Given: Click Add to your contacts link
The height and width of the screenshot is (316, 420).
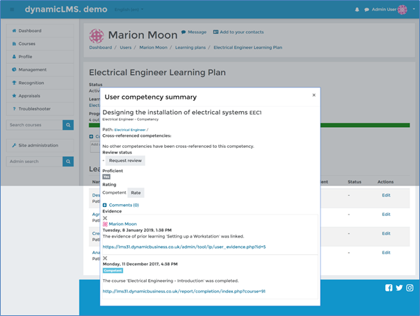Looking at the screenshot, I should (239, 32).
